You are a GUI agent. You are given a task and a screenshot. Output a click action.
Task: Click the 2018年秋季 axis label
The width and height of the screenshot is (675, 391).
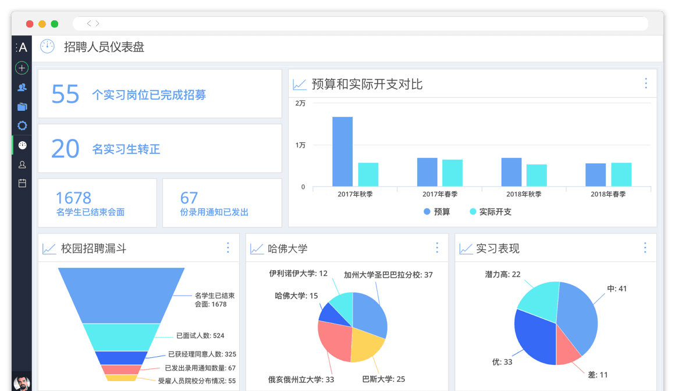pos(524,194)
